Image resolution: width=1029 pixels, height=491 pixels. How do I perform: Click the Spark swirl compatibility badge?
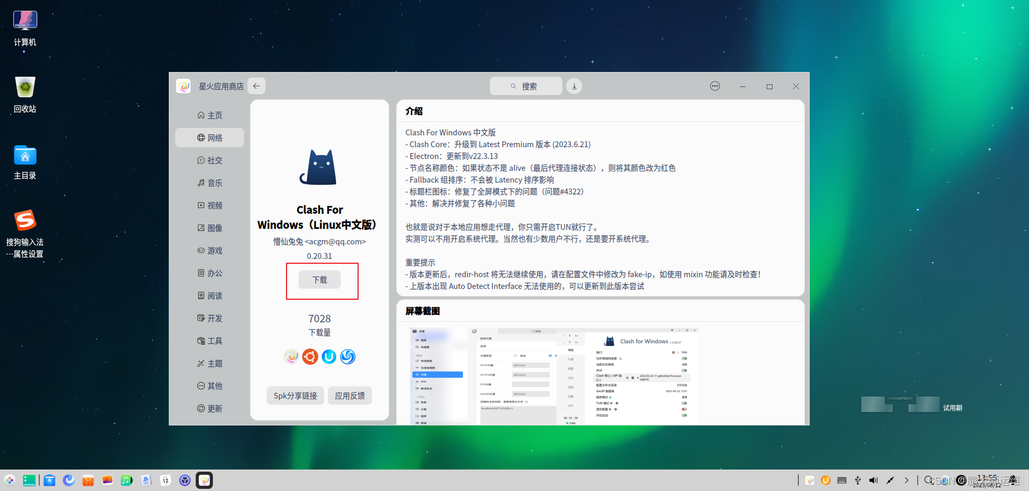[x=291, y=356]
